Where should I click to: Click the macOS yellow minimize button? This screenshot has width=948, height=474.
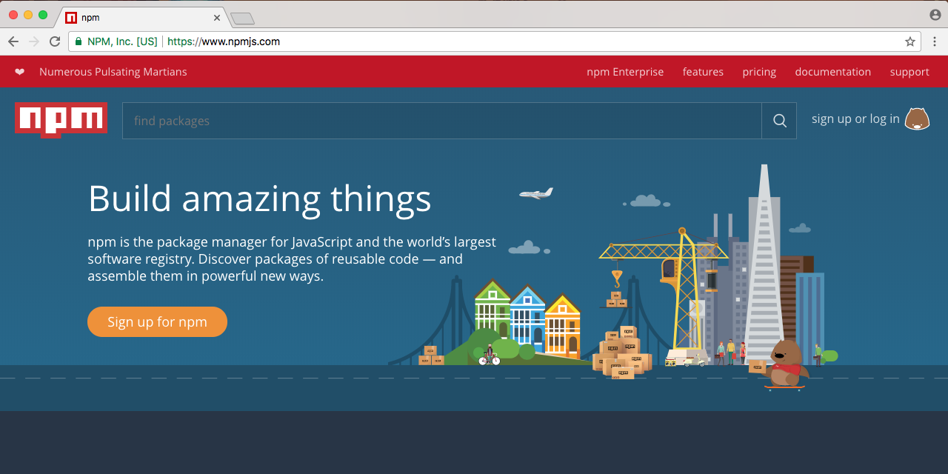pyautogui.click(x=28, y=15)
